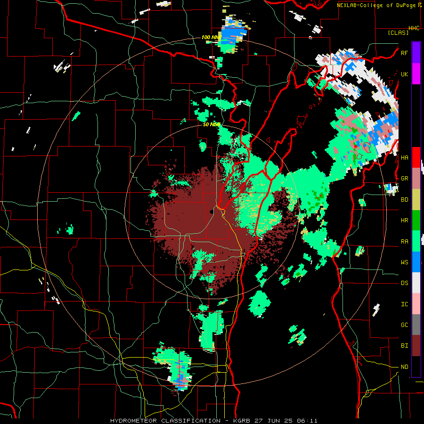Click the UK magenta legend swatch

click(416, 74)
